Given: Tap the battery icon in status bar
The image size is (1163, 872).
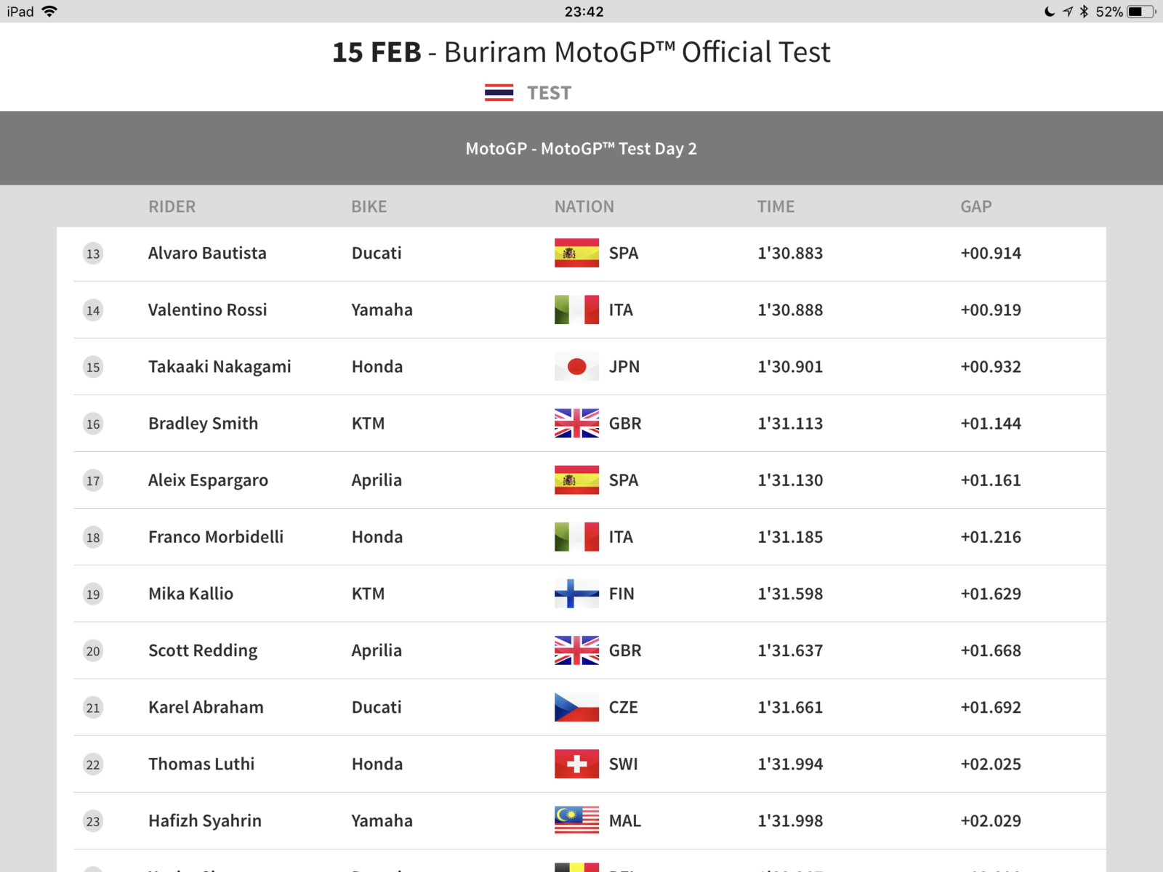Looking at the screenshot, I should tap(1140, 12).
